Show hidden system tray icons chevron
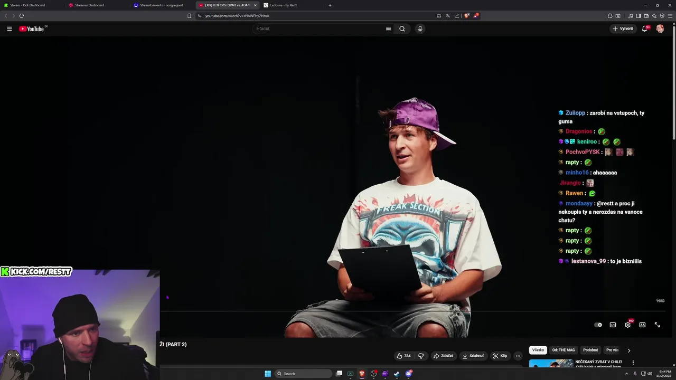 tap(627, 374)
